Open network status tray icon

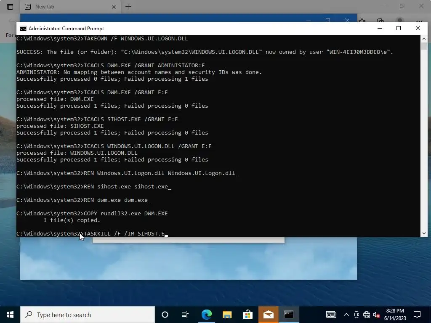pyautogui.click(x=367, y=315)
